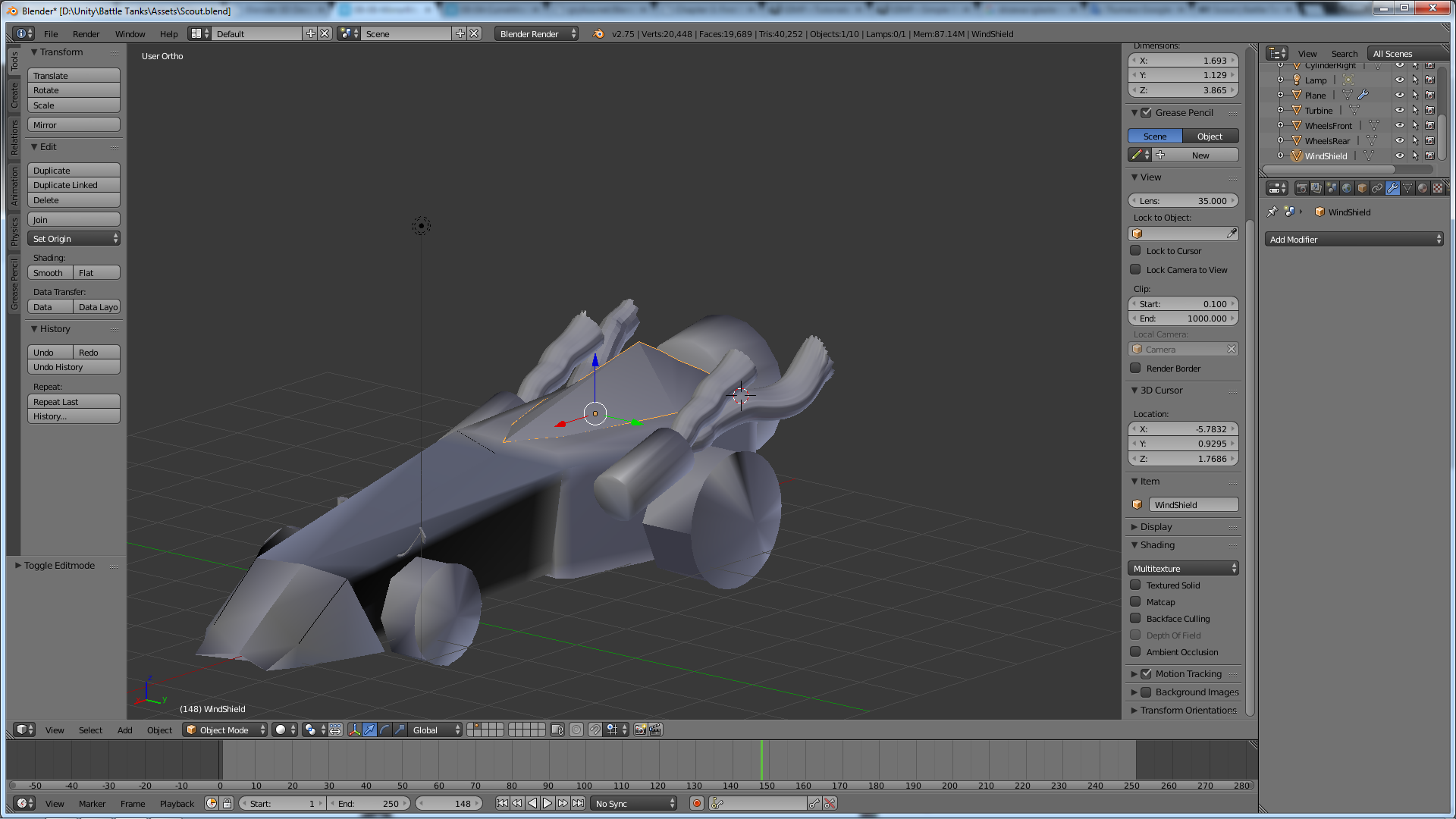
Task: Open the Constraints chain-link properties tab
Action: pyautogui.click(x=1377, y=188)
